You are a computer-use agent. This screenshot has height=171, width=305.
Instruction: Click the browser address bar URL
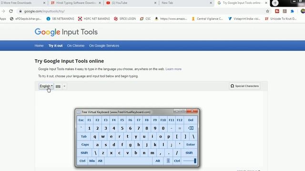[x=44, y=11]
